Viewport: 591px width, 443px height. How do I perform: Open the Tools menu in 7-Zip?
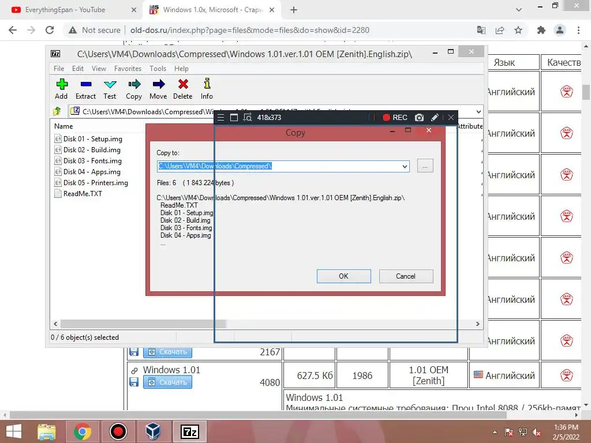(x=158, y=69)
